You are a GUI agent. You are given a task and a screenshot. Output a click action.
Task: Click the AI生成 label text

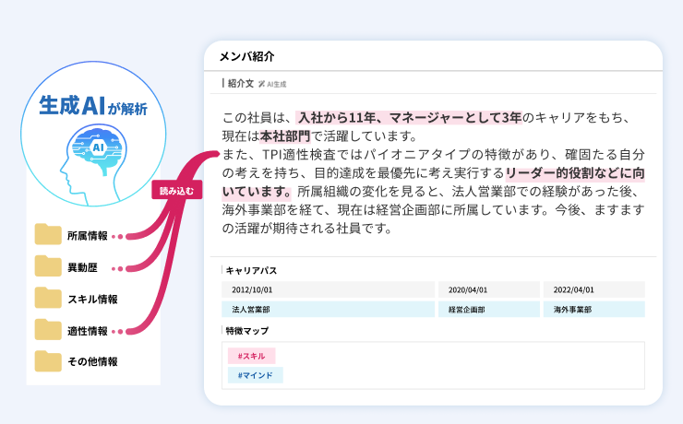(x=277, y=85)
